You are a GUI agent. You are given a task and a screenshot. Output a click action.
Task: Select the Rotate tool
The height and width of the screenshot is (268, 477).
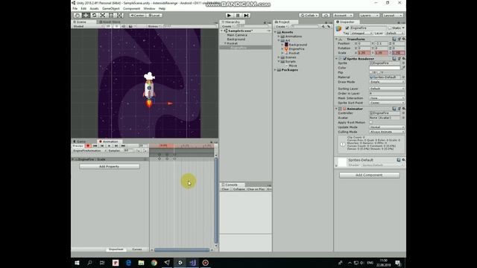click(95, 15)
